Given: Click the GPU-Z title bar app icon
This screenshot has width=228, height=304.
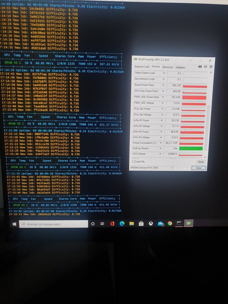Looking at the screenshot, I should [x=135, y=59].
